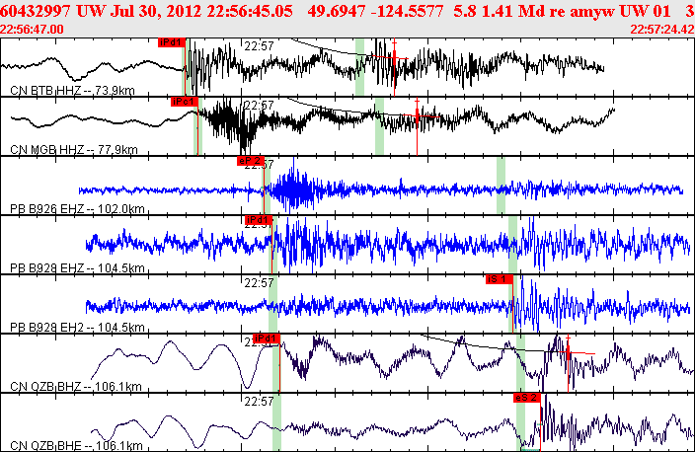Click the predicted S green bar on MGB trace
The image size is (695, 452).
(379, 126)
